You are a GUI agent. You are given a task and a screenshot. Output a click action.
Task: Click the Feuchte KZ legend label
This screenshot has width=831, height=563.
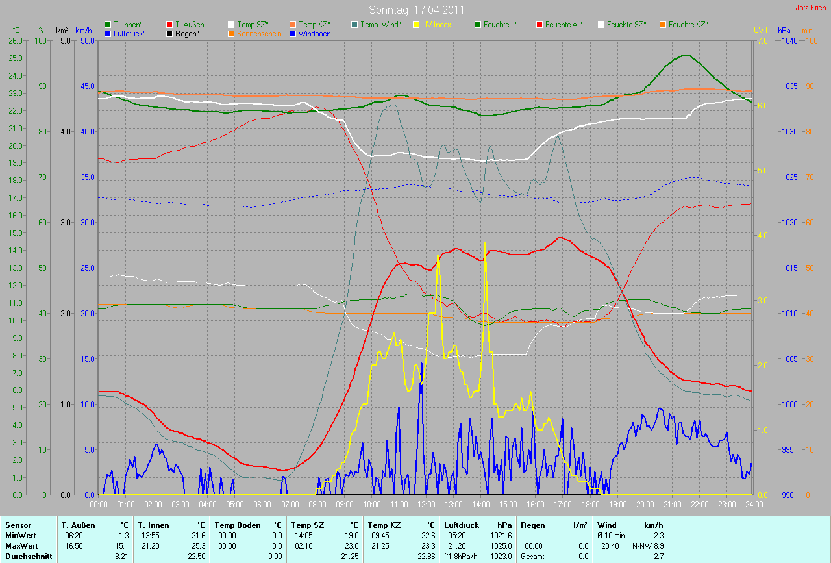[688, 25]
